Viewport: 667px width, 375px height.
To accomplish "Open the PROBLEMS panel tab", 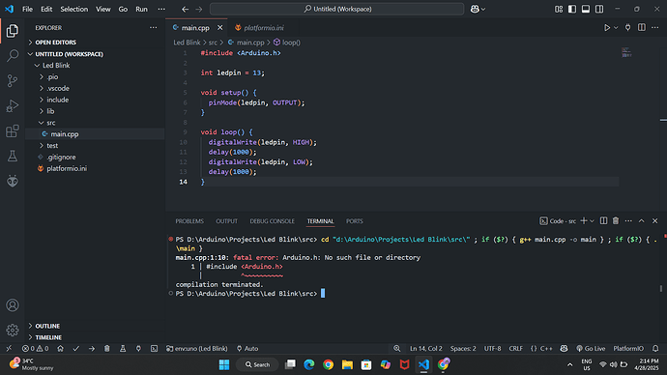I will (189, 221).
